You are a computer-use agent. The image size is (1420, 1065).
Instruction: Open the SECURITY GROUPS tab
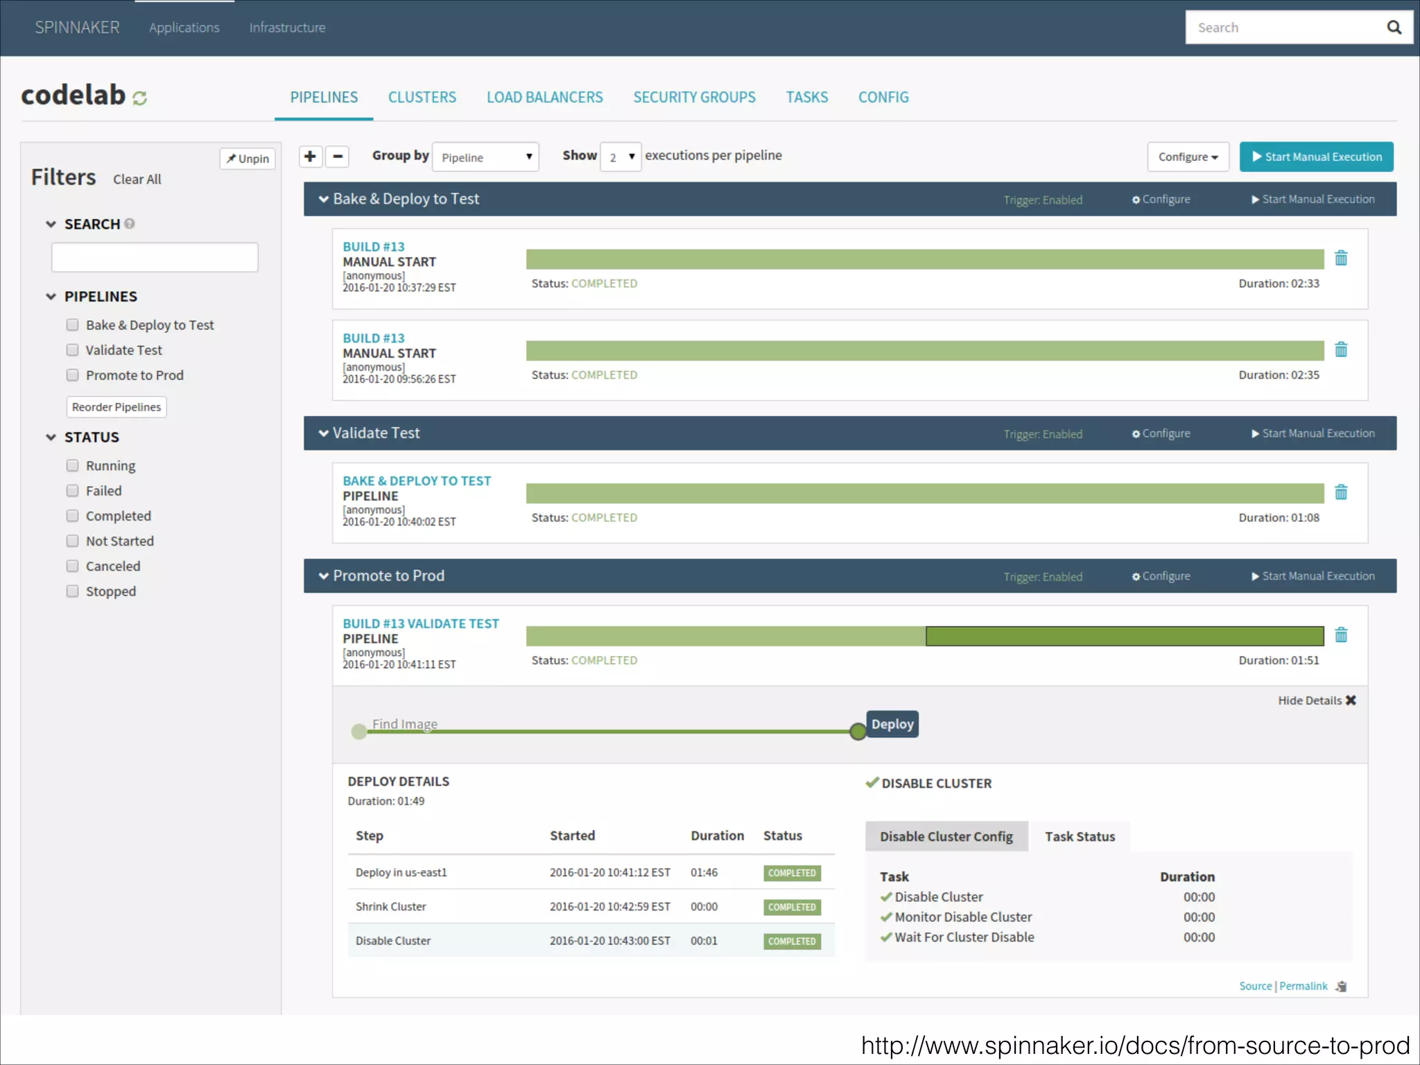point(694,97)
